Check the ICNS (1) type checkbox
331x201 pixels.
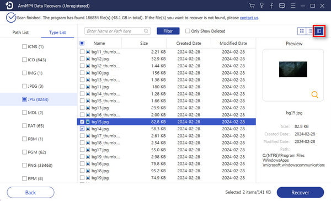click(24, 46)
